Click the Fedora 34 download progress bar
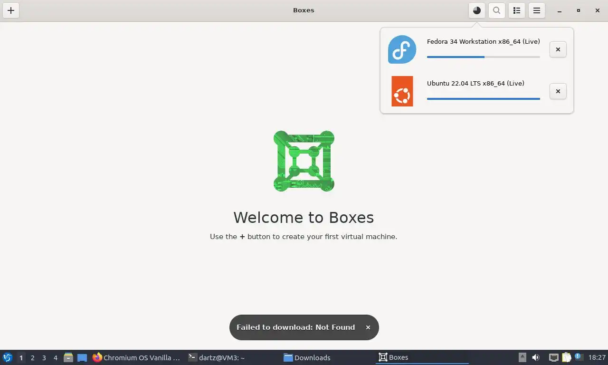Viewport: 608px width, 365px height. pyautogui.click(x=484, y=57)
